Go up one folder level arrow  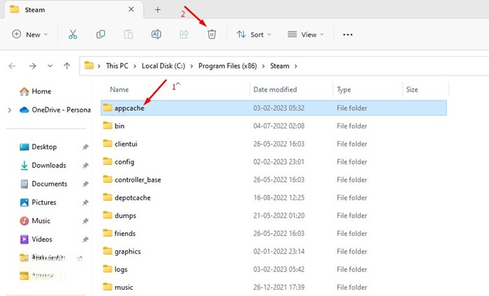click(x=67, y=66)
